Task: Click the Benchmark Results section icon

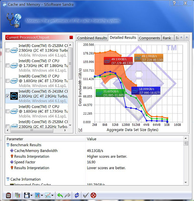Action: point(8,145)
